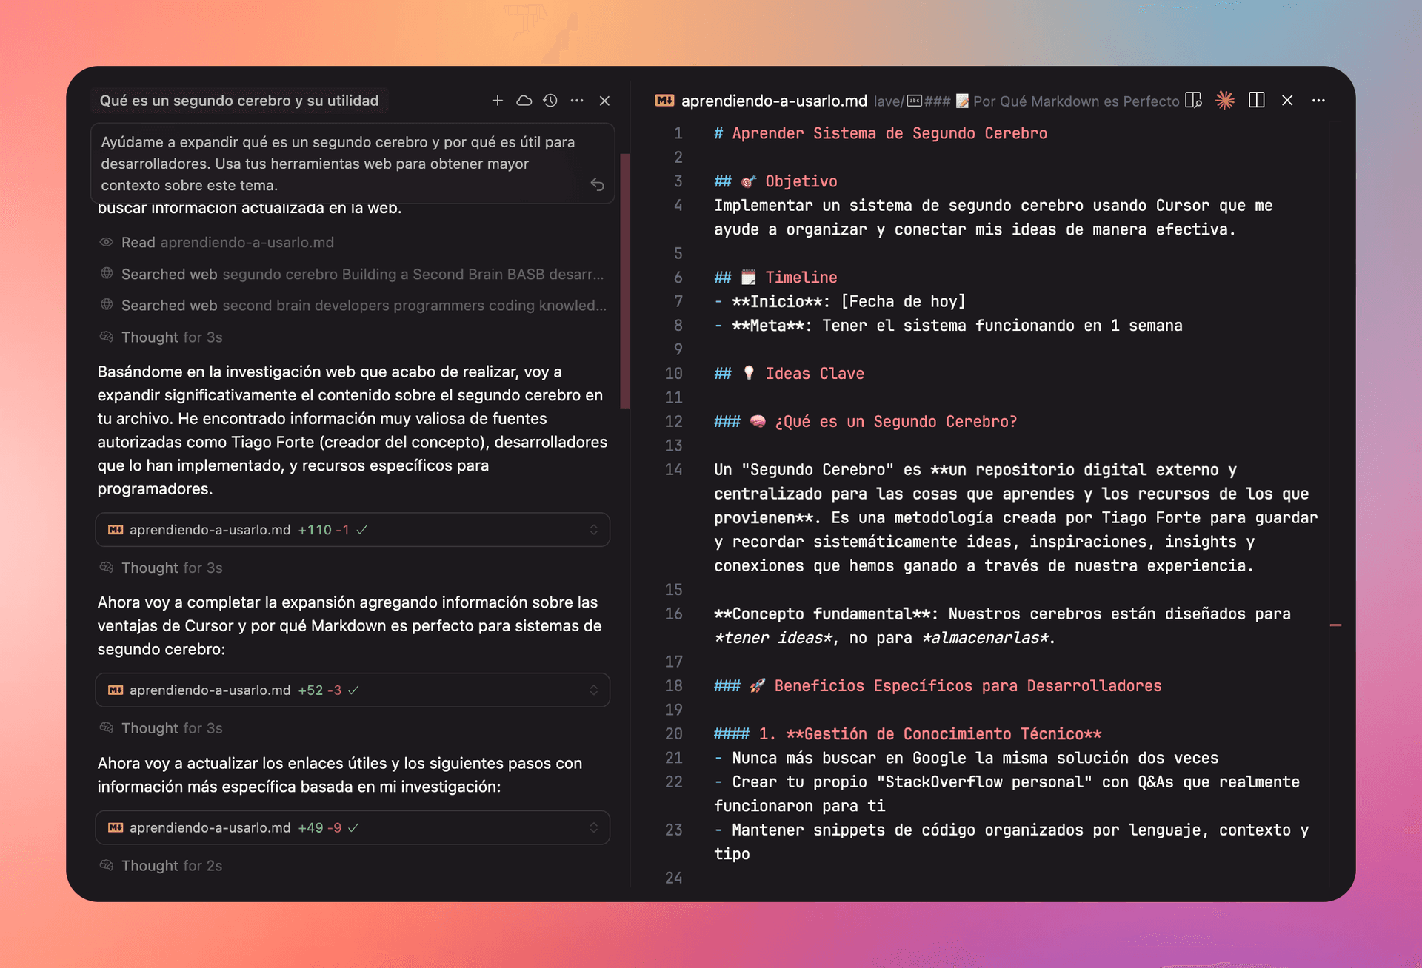Viewport: 1422px width, 968px height.
Task: Click the chat panel scrollbar thumb
Action: pyautogui.click(x=624, y=281)
